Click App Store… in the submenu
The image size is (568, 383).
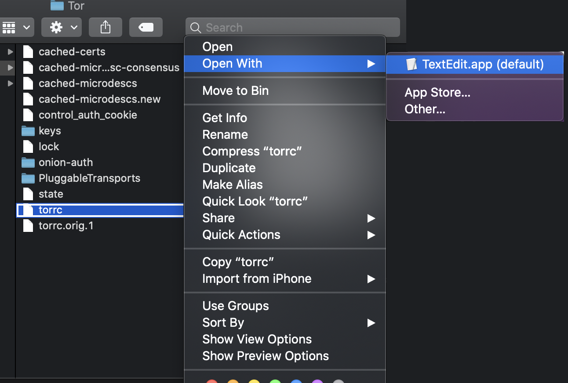(437, 93)
